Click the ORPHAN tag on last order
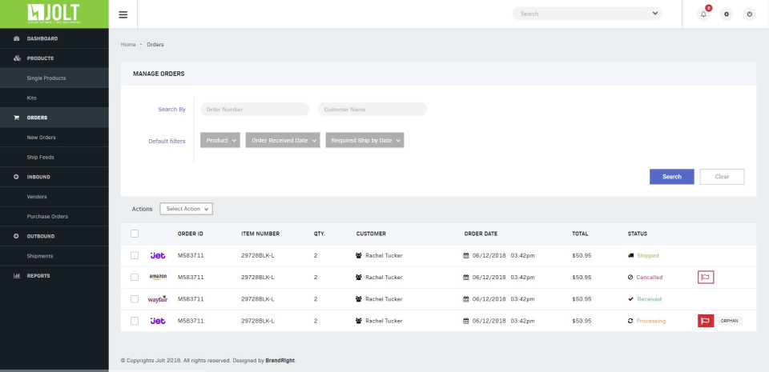Image resolution: width=769 pixels, height=372 pixels. (729, 321)
